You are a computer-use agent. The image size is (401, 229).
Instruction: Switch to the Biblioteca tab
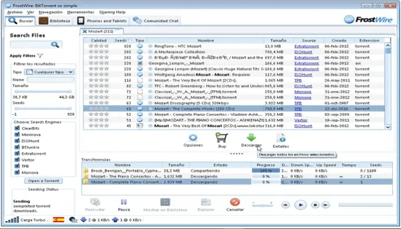tap(55, 21)
